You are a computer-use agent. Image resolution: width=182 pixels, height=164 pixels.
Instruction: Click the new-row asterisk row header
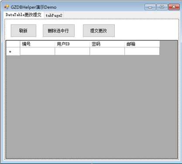[13, 51]
